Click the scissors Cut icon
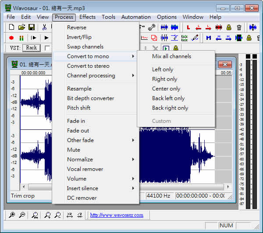 click(x=44, y=27)
